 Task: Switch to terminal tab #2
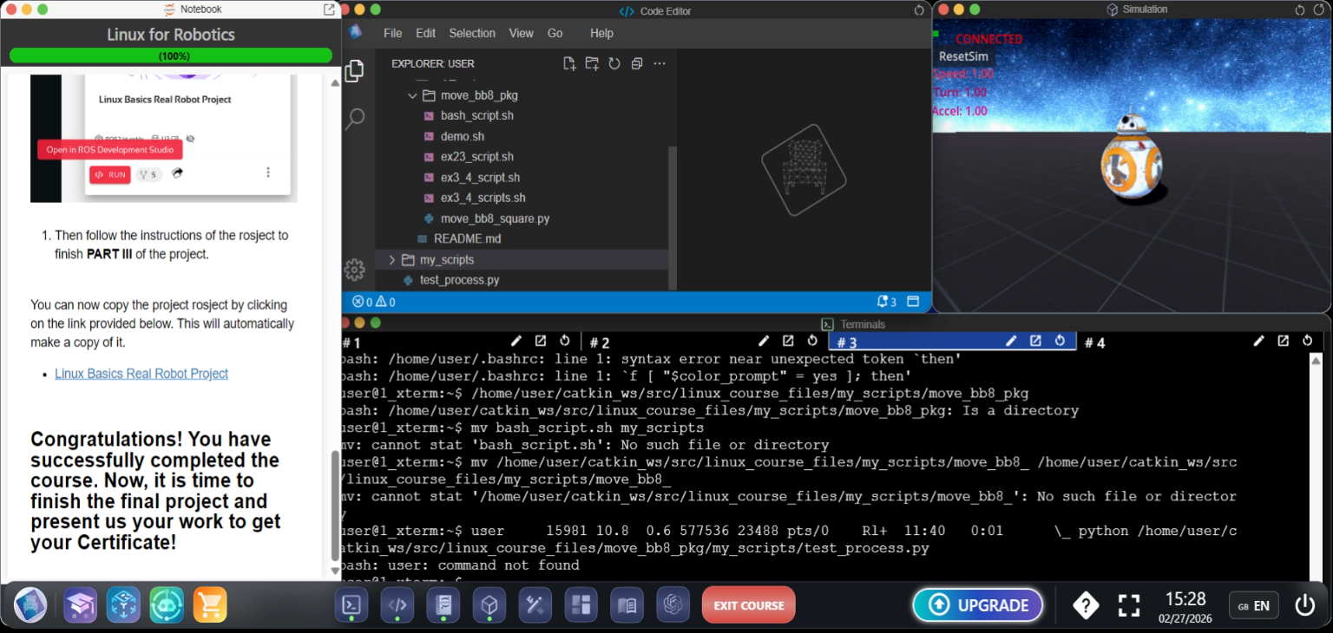pyautogui.click(x=601, y=343)
